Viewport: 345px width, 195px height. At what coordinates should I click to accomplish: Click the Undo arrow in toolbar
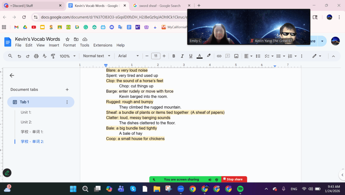19,56
